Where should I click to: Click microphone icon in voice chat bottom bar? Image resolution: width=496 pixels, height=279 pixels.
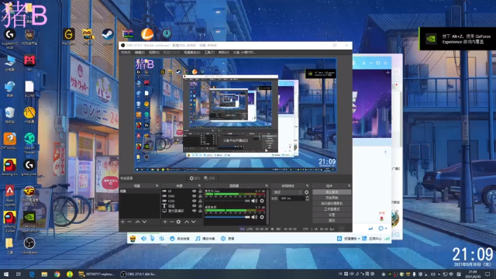[152, 239]
